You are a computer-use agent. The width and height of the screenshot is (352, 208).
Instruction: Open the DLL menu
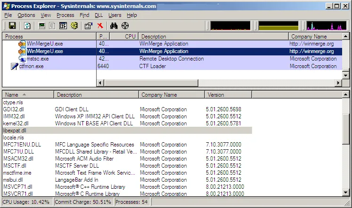point(99,15)
